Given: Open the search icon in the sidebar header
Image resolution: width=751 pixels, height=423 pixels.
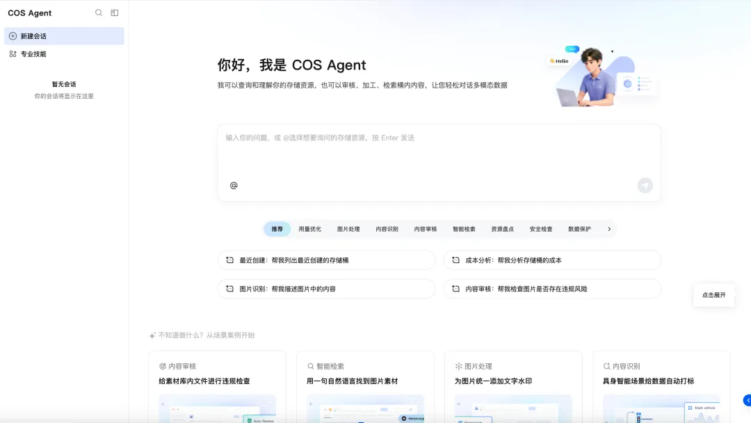Looking at the screenshot, I should [99, 13].
